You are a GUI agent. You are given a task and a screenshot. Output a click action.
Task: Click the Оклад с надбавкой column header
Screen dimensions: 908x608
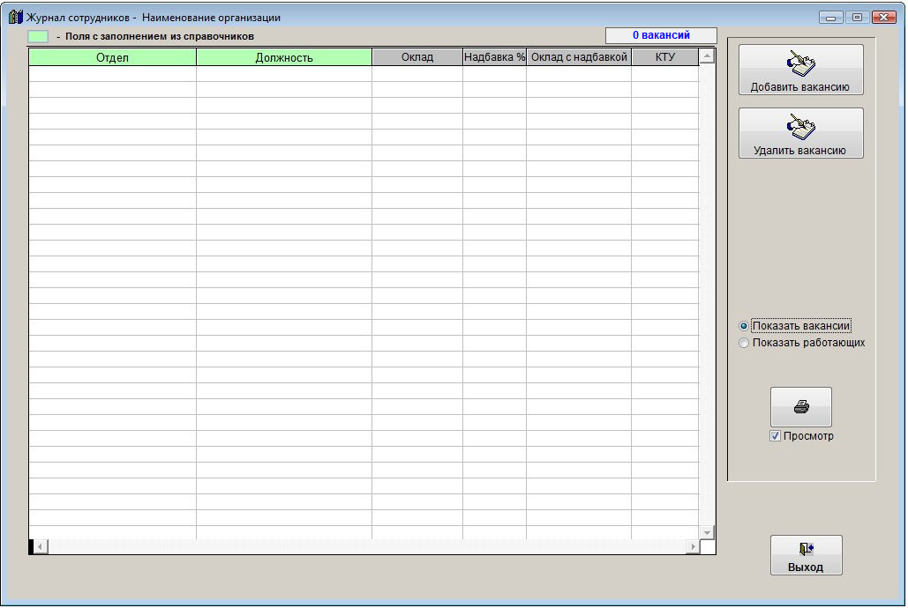[x=579, y=57]
